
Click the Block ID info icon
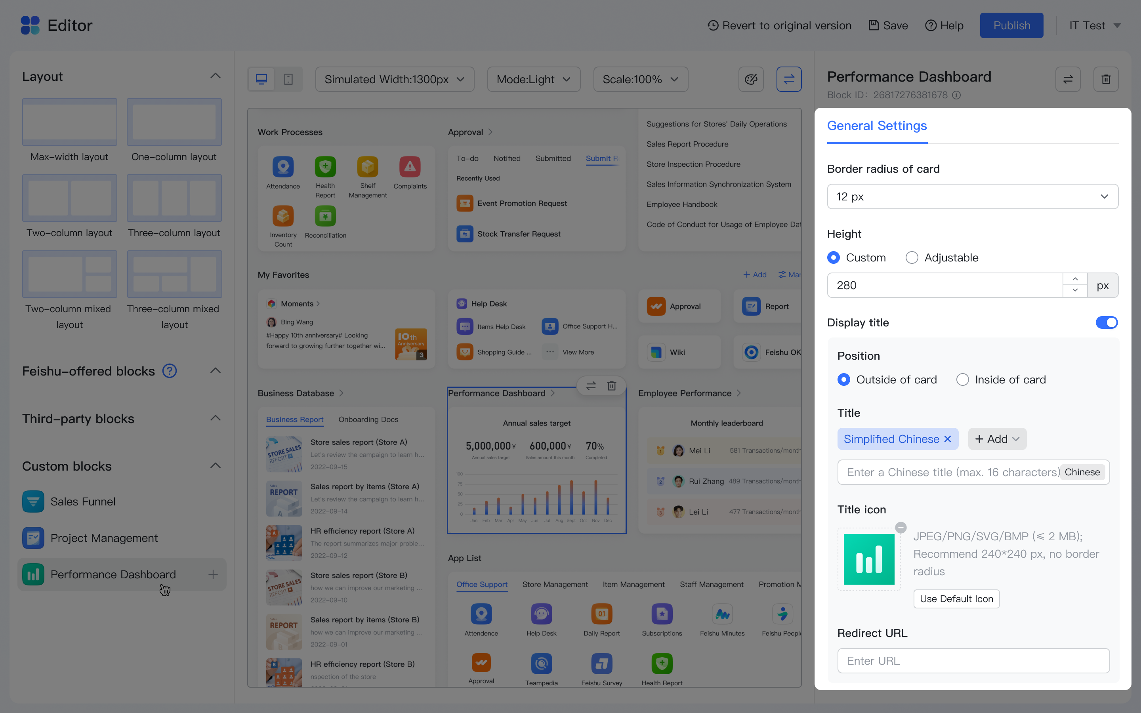coord(956,95)
